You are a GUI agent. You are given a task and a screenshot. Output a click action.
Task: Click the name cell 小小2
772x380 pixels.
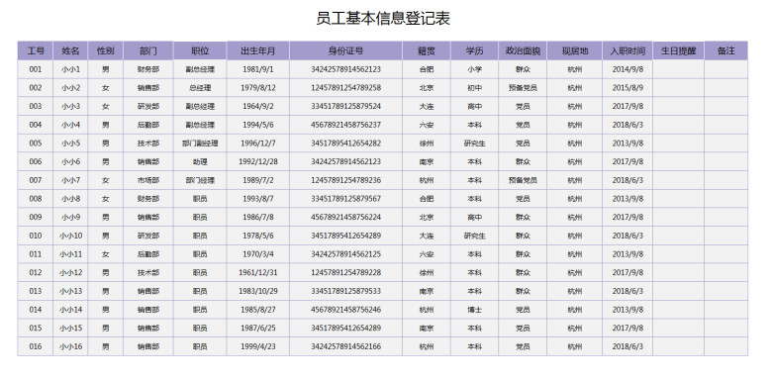point(70,88)
